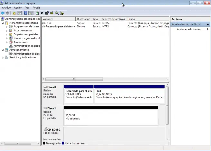This screenshot has width=211, height=151.
Task: Sort by the Sistema de archivos column header
Action: (114, 19)
